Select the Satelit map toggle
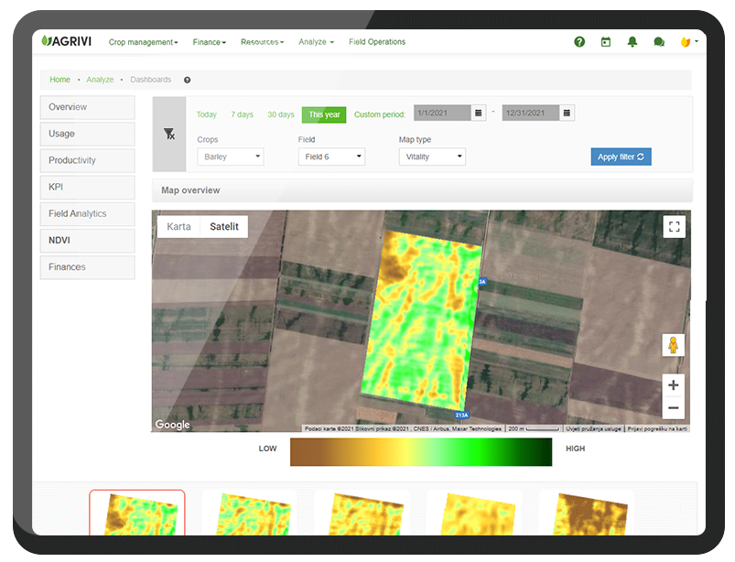 (223, 226)
